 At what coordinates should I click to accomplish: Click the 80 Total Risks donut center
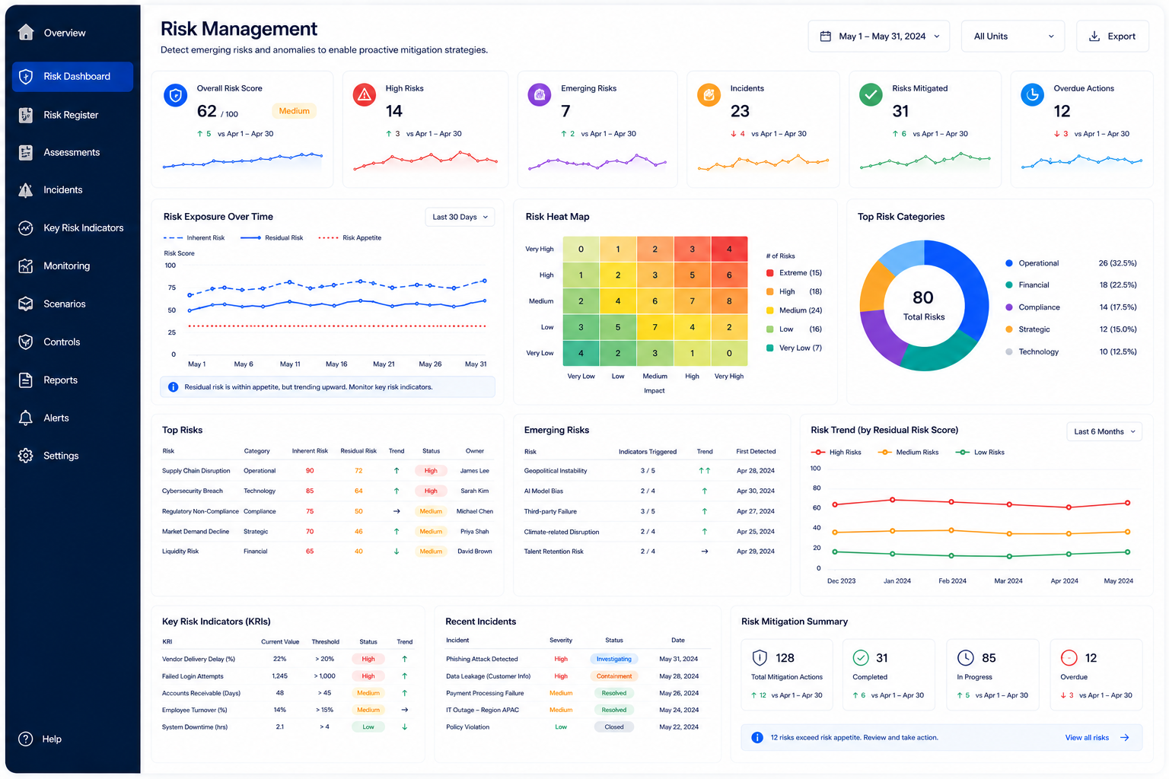(x=924, y=305)
